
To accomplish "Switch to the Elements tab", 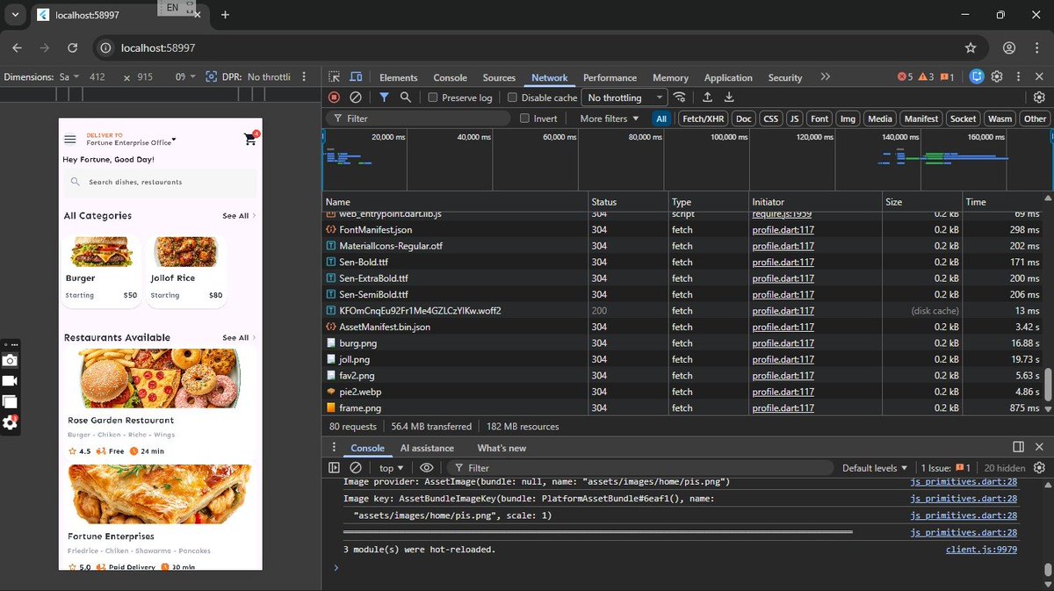I will 398,77.
